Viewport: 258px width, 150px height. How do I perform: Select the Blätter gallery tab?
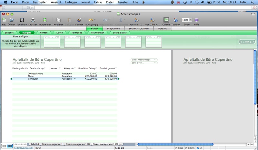(x=94, y=28)
